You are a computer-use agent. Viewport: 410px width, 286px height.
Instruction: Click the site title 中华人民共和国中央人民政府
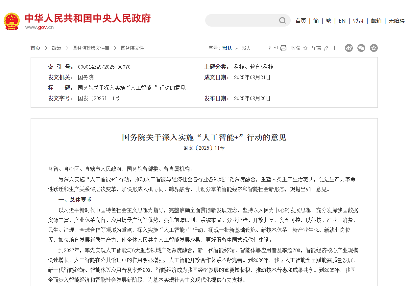point(88,18)
